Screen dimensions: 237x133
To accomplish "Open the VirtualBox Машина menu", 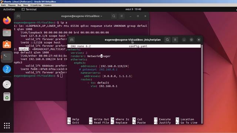I will click(x=11, y=5).
